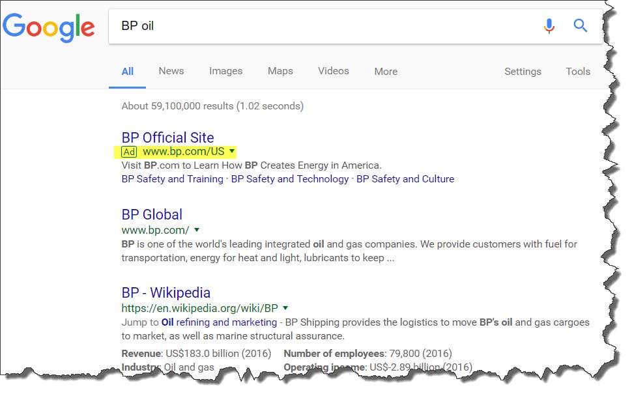Click the "About 59,100,000 results" stats text
632x396 pixels.
[212, 106]
